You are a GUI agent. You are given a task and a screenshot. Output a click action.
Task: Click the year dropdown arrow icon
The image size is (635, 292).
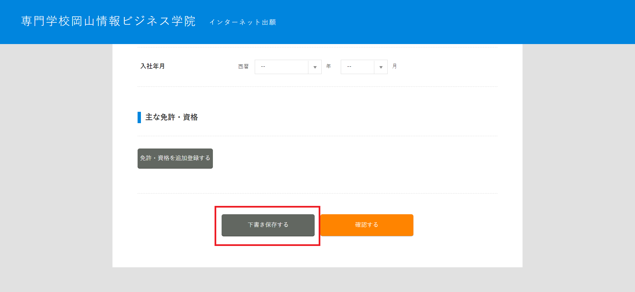coord(315,67)
